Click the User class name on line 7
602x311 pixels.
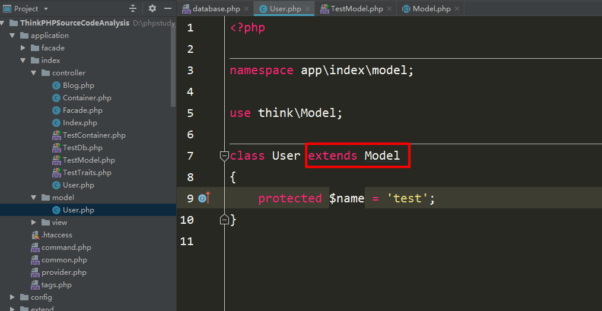click(286, 155)
